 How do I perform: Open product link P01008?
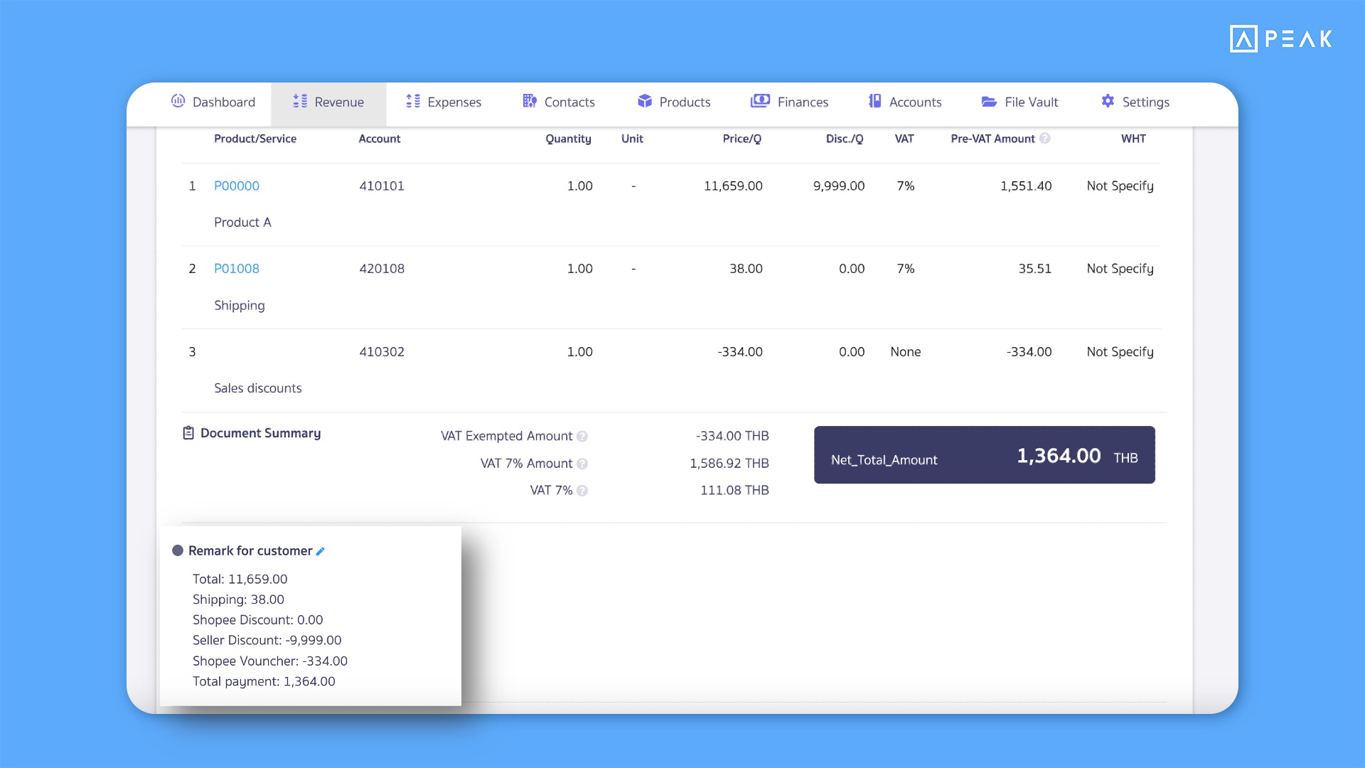pos(236,269)
